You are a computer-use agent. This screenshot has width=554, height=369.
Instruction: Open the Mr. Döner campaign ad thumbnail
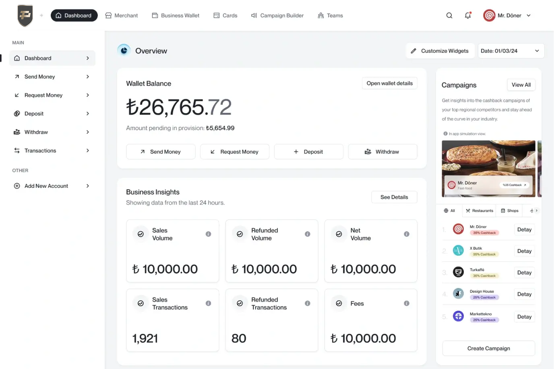point(488,168)
